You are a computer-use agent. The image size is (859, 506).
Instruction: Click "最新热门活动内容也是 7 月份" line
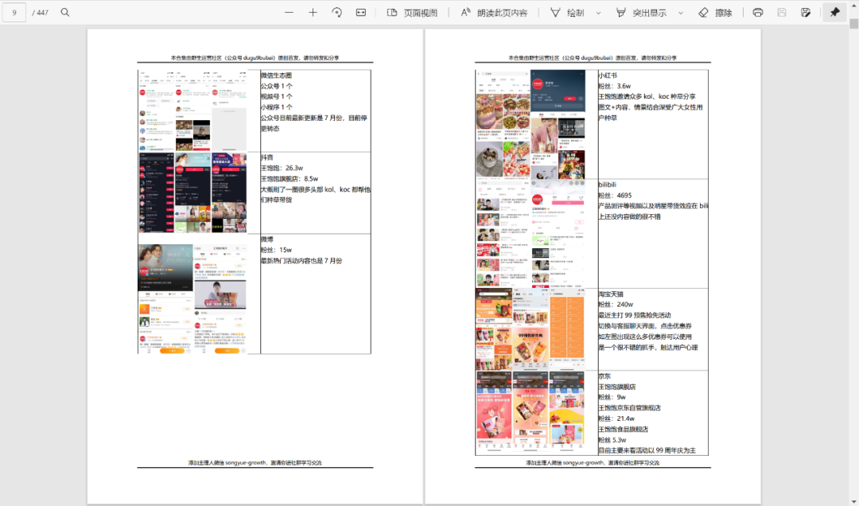click(301, 261)
